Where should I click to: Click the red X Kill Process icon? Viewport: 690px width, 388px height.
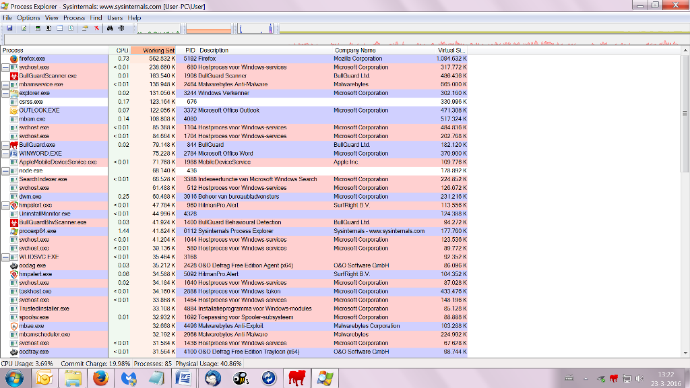pos(96,28)
